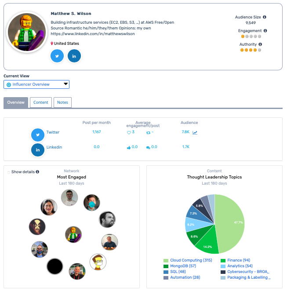Click the info icon next to Engagement
The image size is (287, 291).
(x=265, y=31)
